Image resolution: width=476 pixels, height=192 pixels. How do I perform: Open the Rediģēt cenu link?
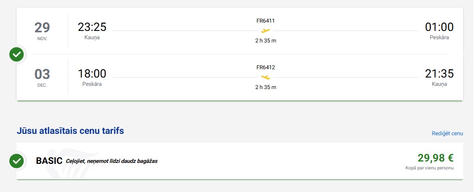[447, 133]
